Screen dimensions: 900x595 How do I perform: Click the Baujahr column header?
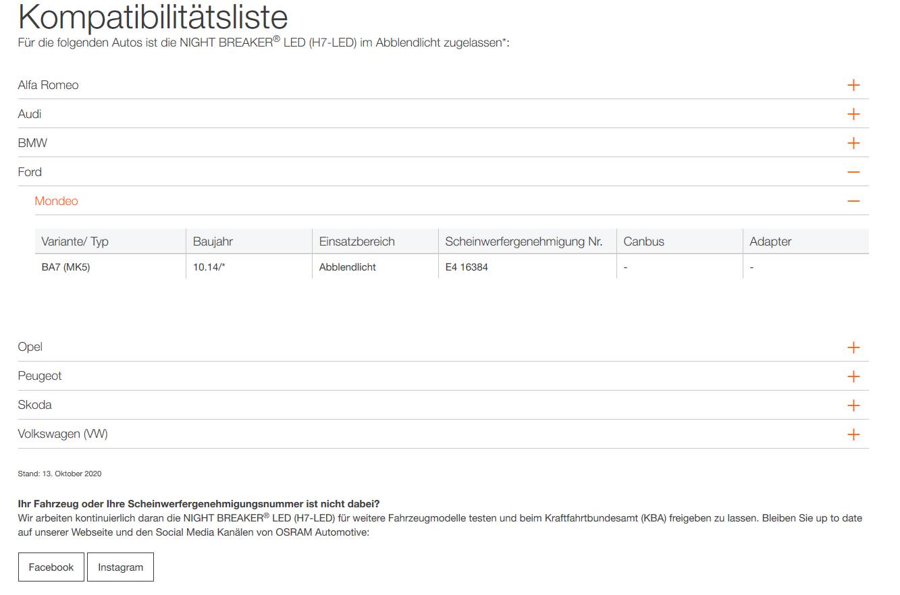click(x=213, y=242)
